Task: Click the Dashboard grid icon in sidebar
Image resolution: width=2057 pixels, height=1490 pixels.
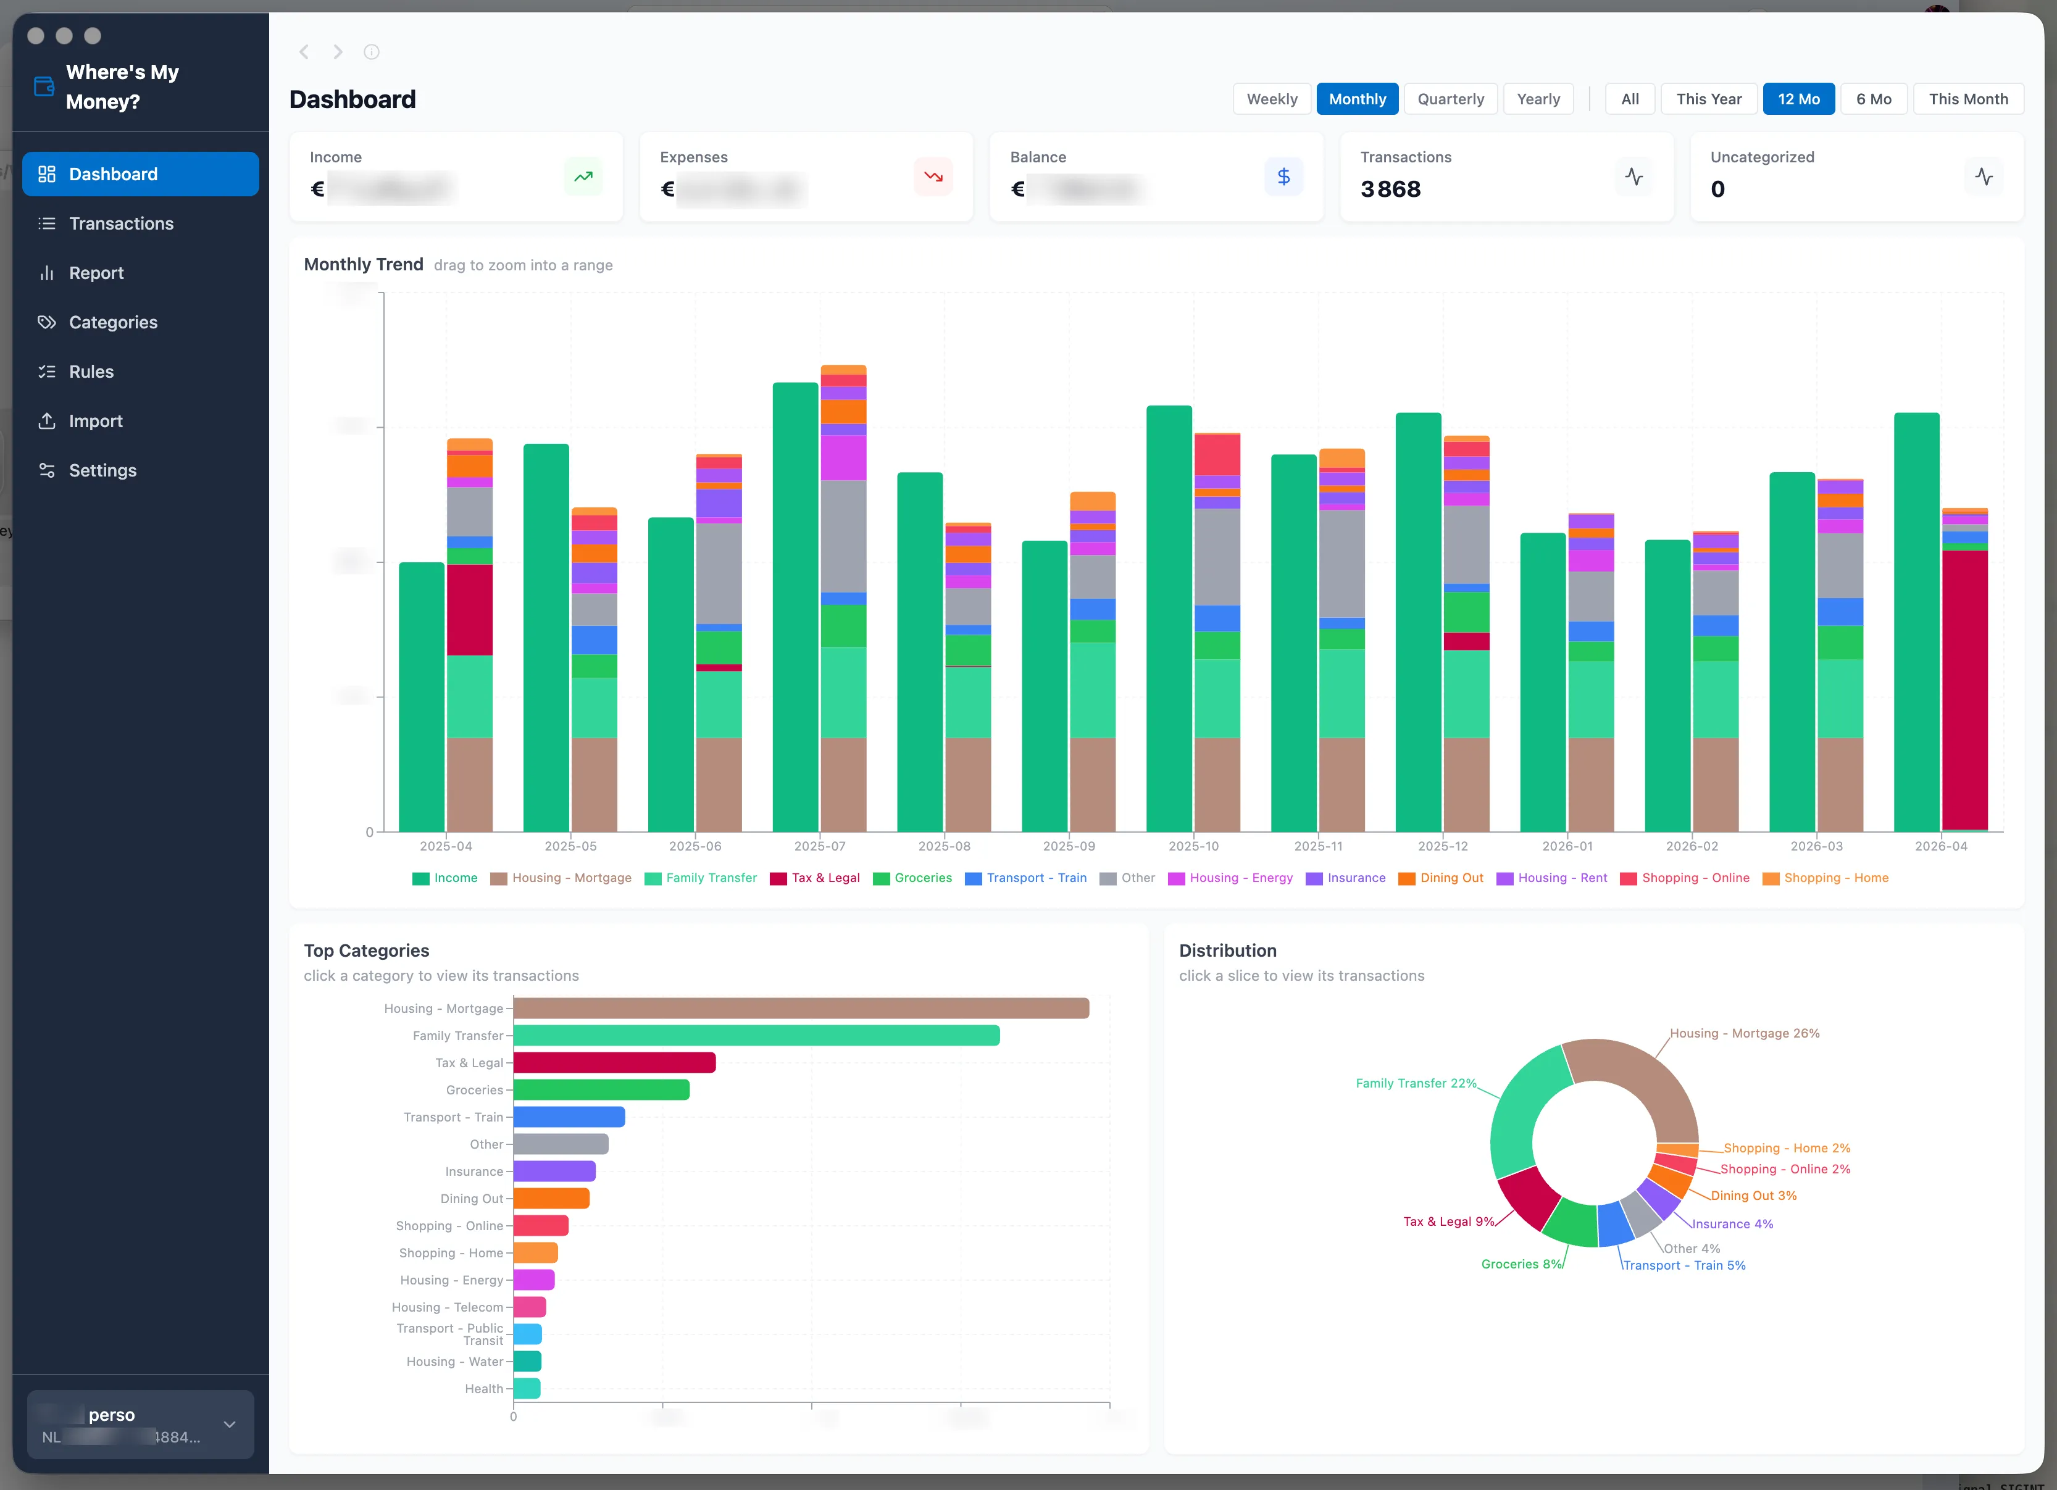Action: [47, 174]
